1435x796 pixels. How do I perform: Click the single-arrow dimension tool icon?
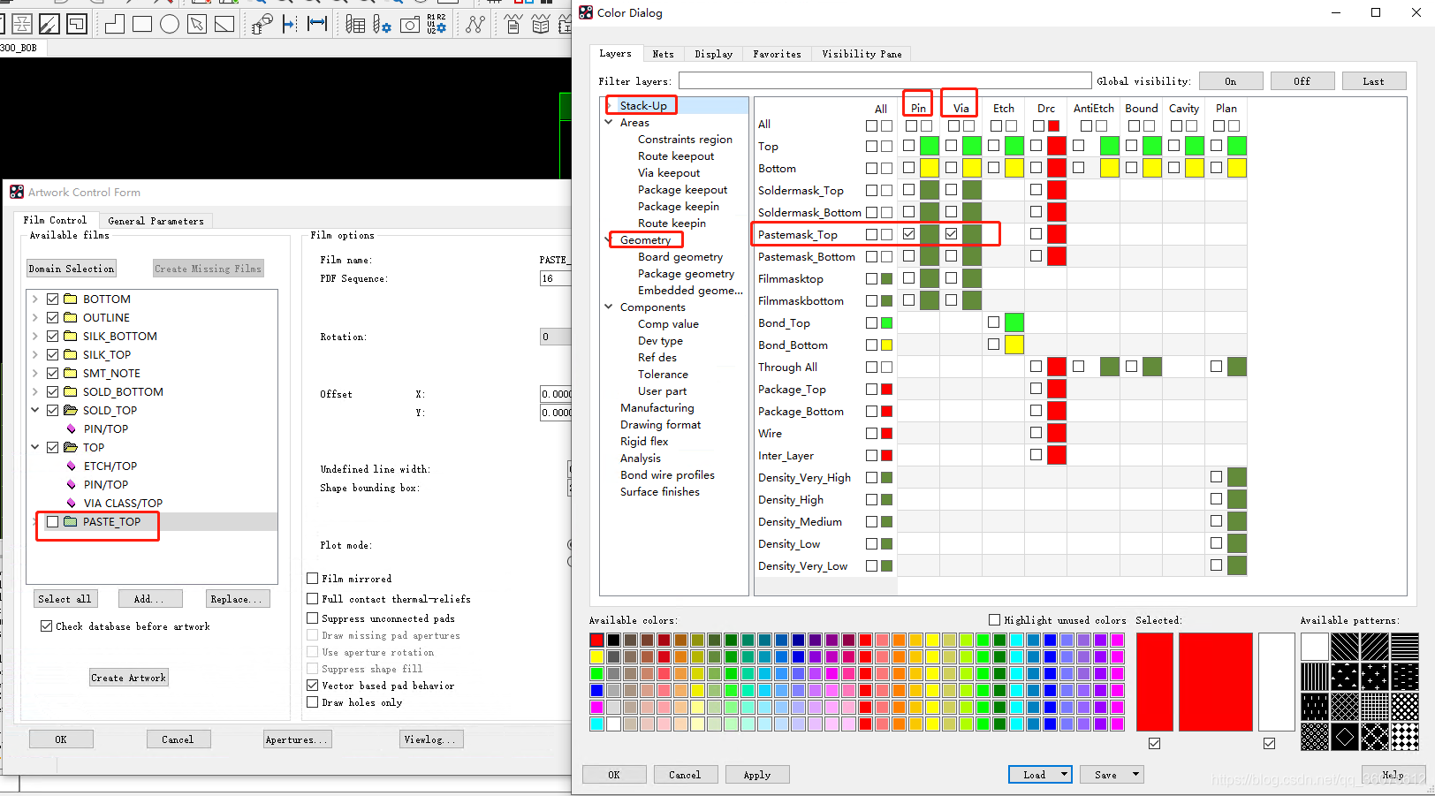[x=289, y=24]
